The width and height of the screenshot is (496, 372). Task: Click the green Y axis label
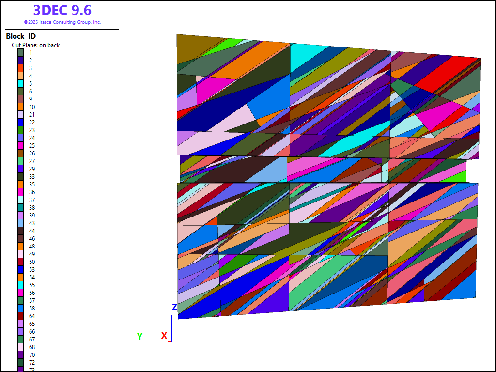139,336
